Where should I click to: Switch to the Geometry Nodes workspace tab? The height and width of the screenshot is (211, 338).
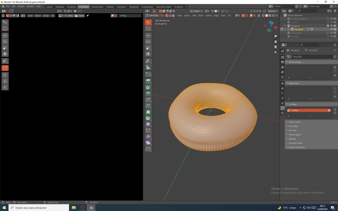pyautogui.click(x=163, y=7)
